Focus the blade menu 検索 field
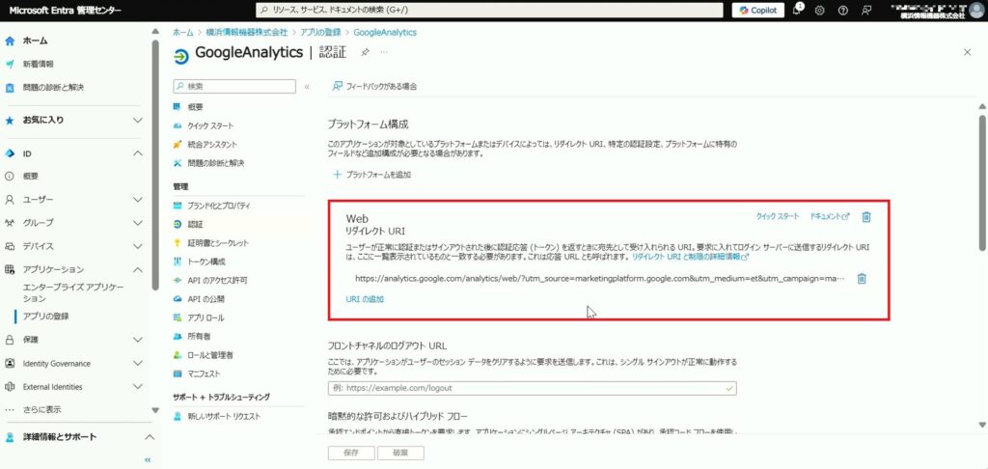 [234, 86]
